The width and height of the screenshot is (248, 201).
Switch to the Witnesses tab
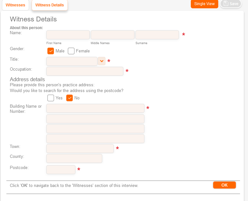(x=15, y=5)
